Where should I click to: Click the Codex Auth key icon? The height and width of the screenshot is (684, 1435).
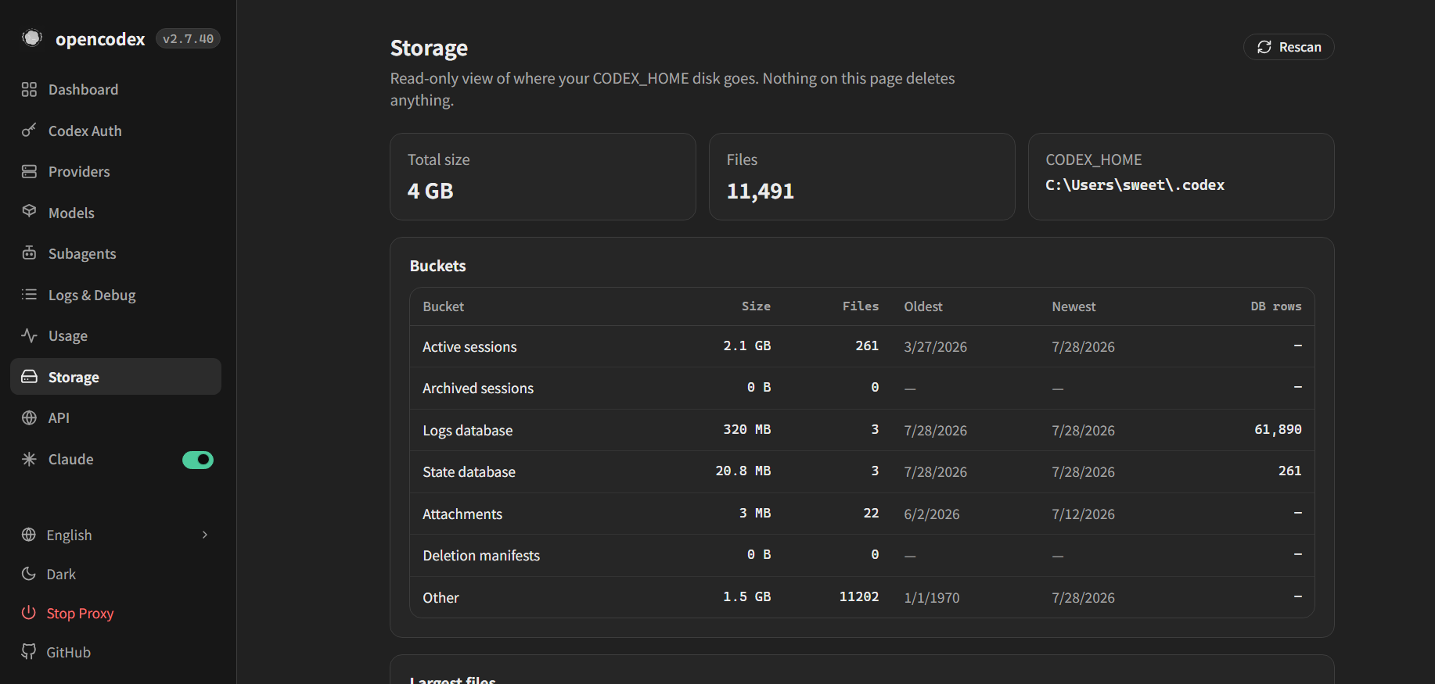coord(29,131)
